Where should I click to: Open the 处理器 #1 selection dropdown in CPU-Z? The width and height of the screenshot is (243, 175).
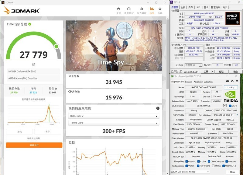(x=193, y=65)
